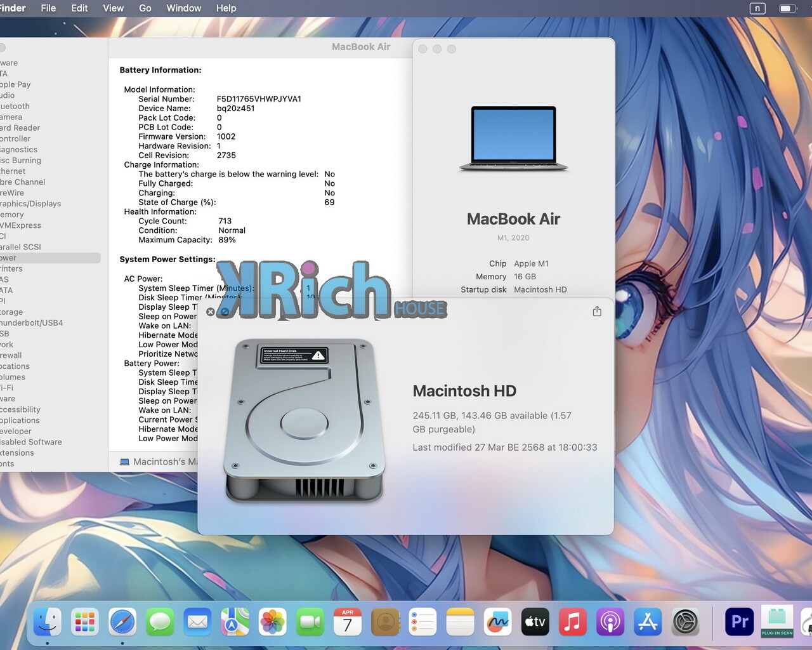Open the Mail app in the dock
Image resolution: width=812 pixels, height=650 pixels.
[x=197, y=621]
